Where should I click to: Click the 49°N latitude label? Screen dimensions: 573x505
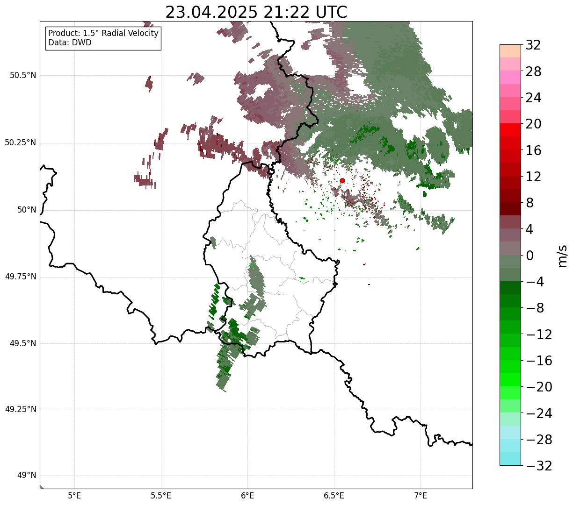27,476
